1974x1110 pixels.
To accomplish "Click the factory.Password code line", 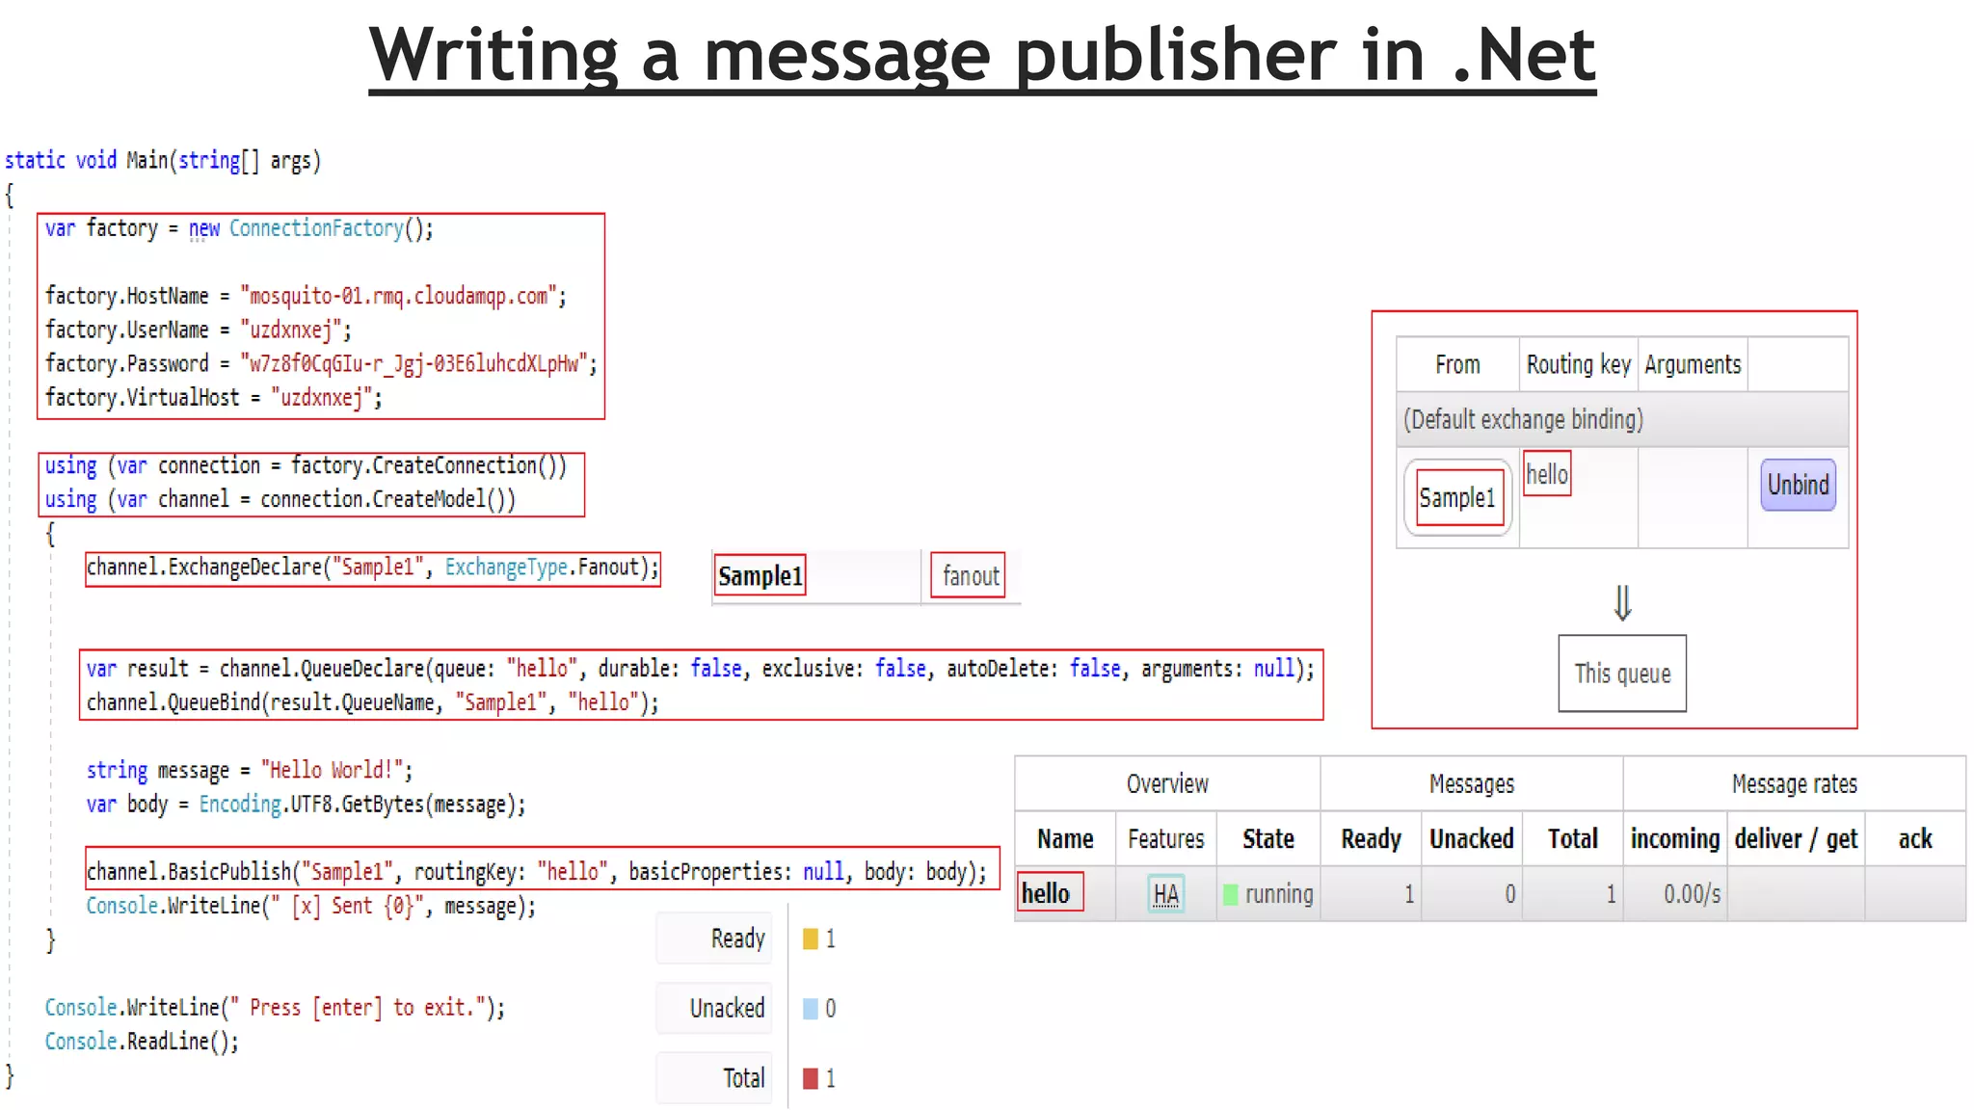I will point(321,363).
